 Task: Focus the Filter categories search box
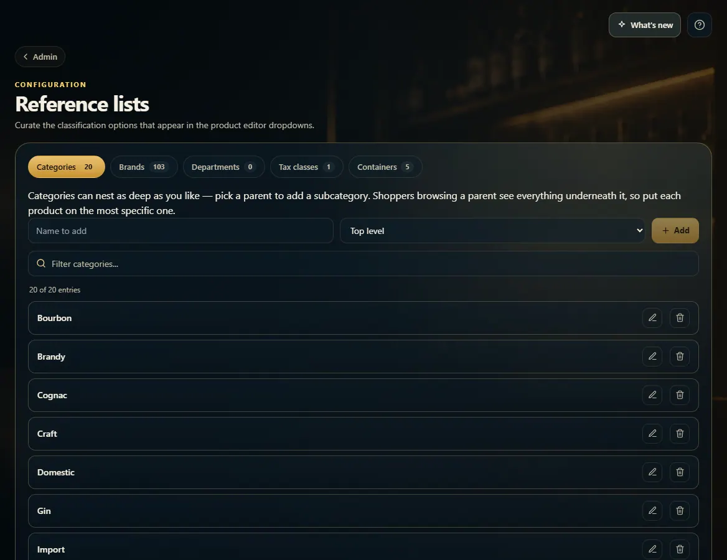tap(363, 264)
